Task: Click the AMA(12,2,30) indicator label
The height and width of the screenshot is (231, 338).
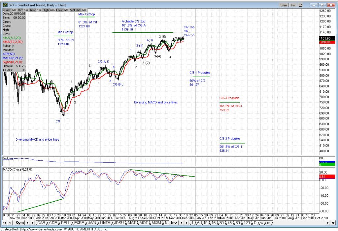Action: point(13,42)
